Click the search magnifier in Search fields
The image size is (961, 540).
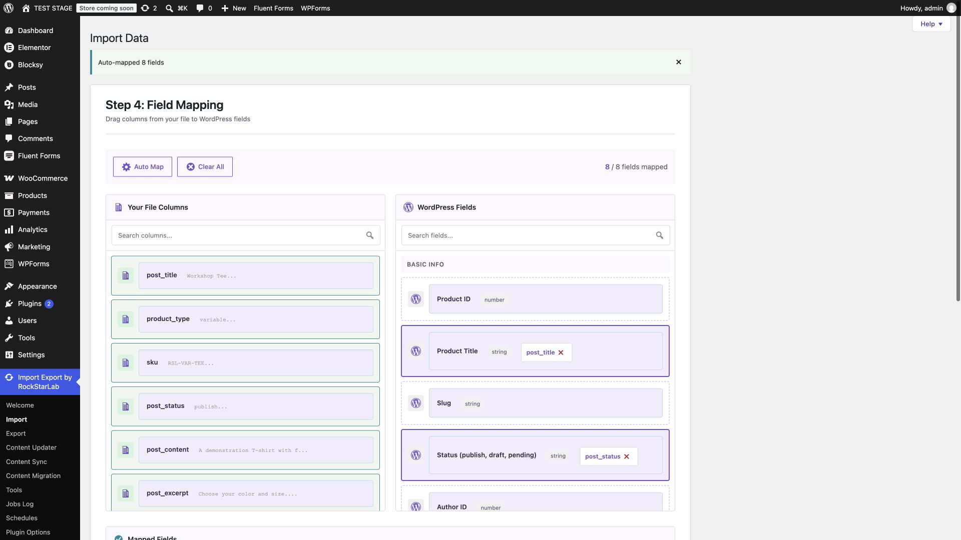660,235
